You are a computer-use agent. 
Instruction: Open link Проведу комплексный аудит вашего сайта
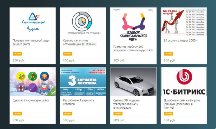pyautogui.click(x=31, y=42)
